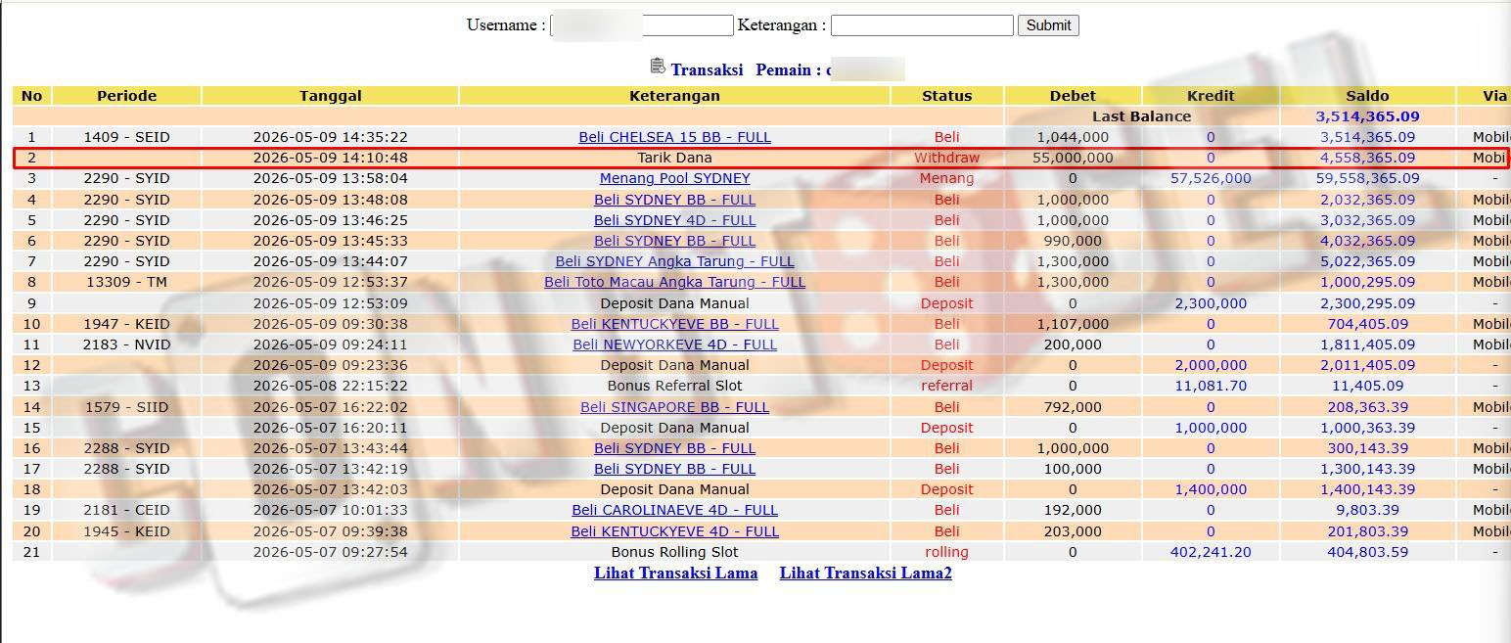The width and height of the screenshot is (1511, 643).
Task: Select the 2,000,000 kredit value
Action: (1211, 365)
